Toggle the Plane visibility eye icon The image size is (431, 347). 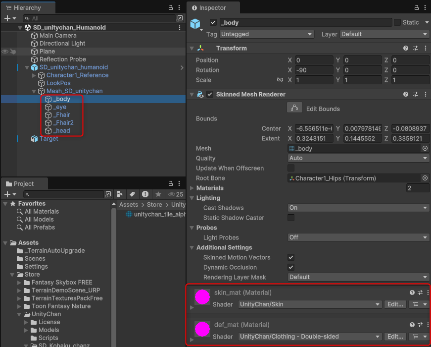5,52
